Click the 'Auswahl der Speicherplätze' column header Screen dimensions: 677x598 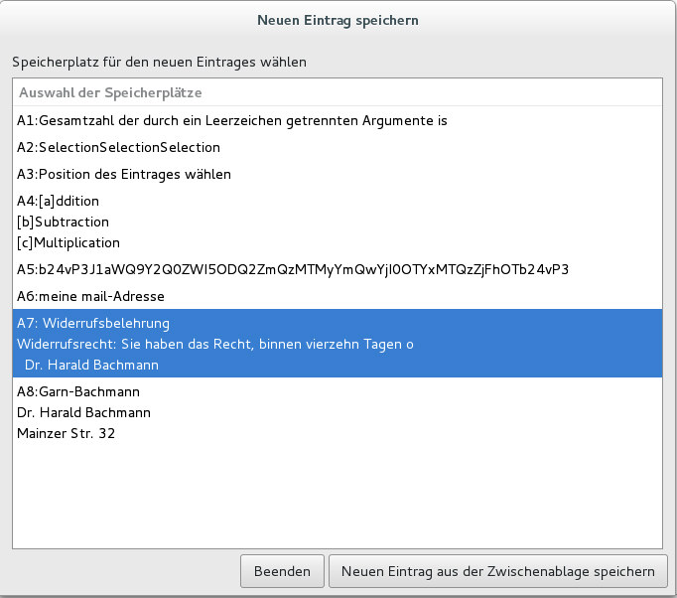[x=109, y=92]
